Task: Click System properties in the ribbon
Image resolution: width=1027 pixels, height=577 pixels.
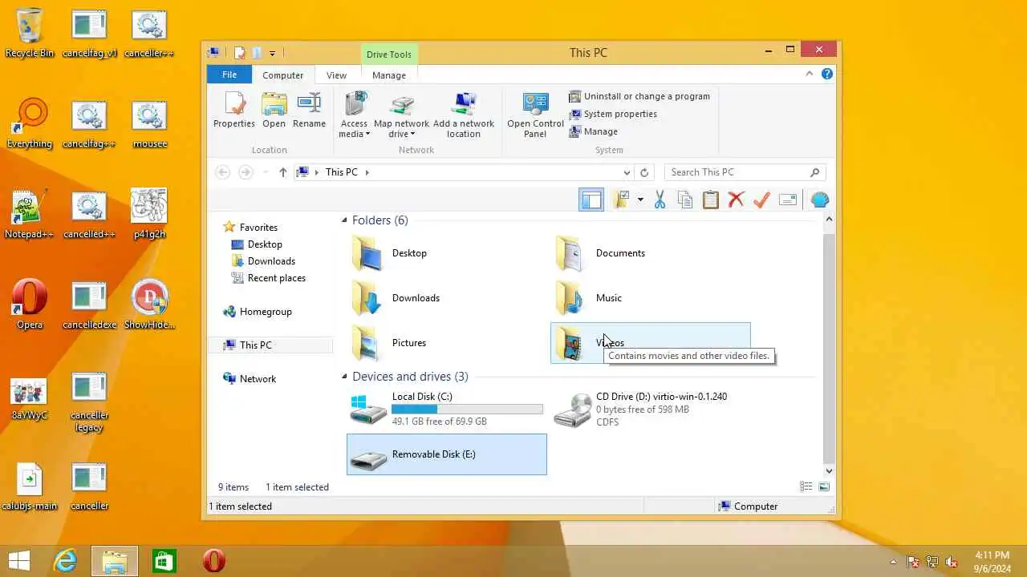Action: 613,114
